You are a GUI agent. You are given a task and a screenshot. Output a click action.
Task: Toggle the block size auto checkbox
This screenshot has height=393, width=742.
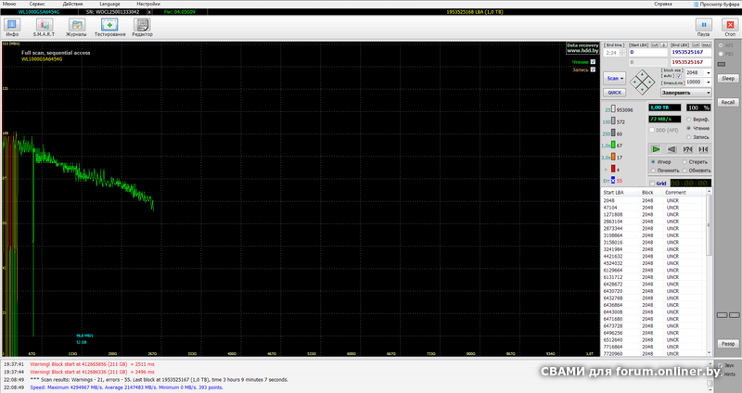[x=679, y=76]
